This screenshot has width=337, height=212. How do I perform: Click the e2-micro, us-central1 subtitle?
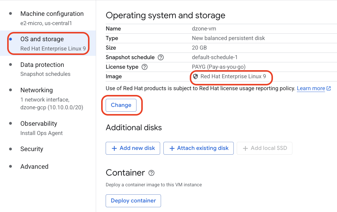46,23
